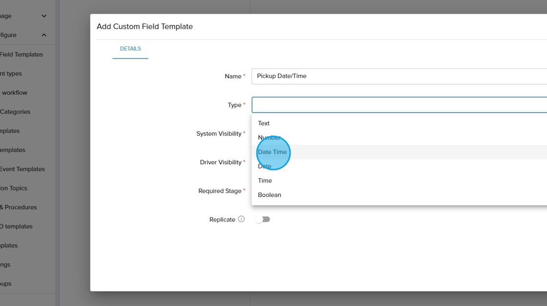Image resolution: width=547 pixels, height=306 pixels.
Task: Select the Boolean type option
Action: [x=270, y=195]
